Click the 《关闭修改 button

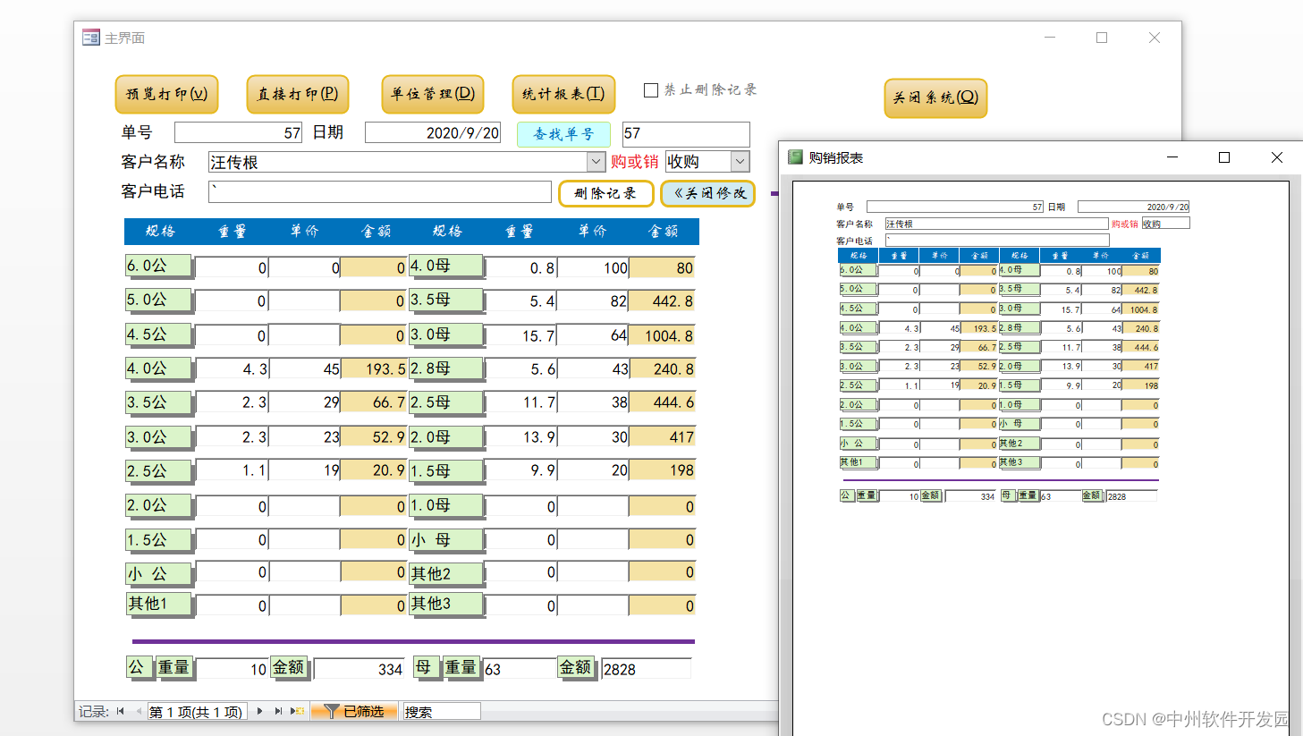[708, 193]
